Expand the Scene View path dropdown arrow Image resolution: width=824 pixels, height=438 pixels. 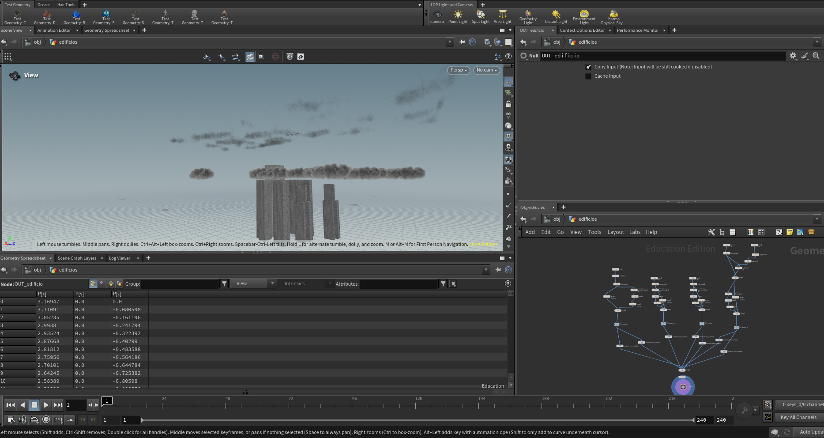click(x=450, y=42)
